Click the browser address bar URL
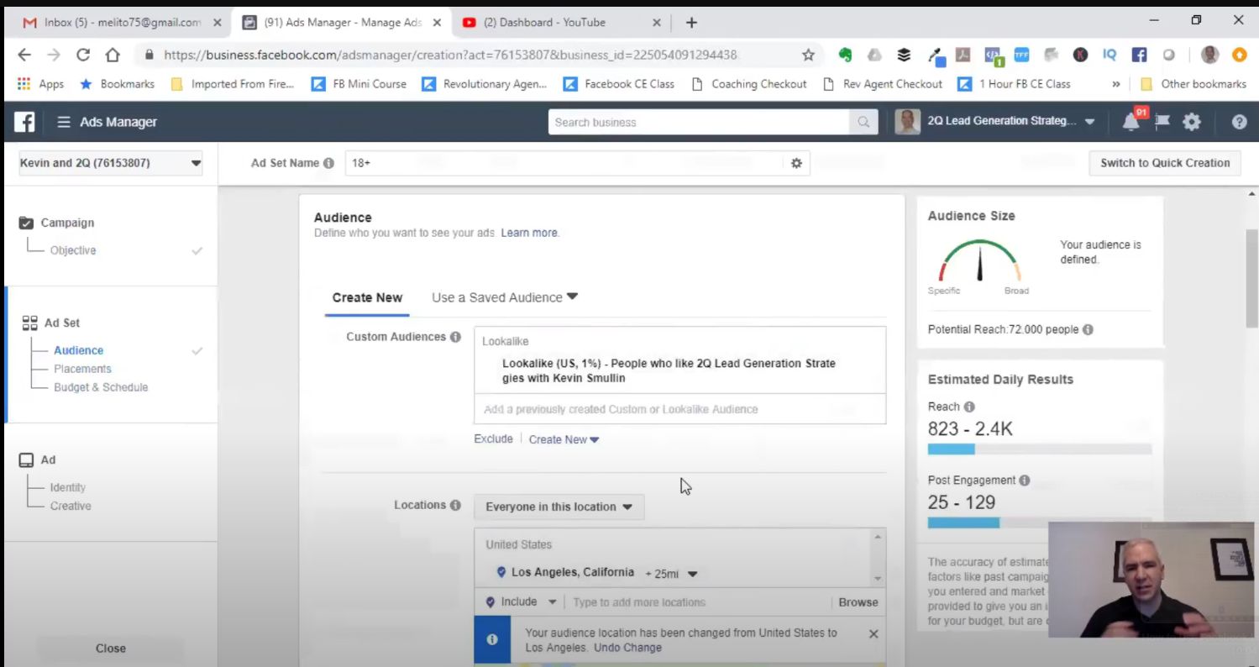Viewport: 1259px width, 667px height. [x=450, y=55]
